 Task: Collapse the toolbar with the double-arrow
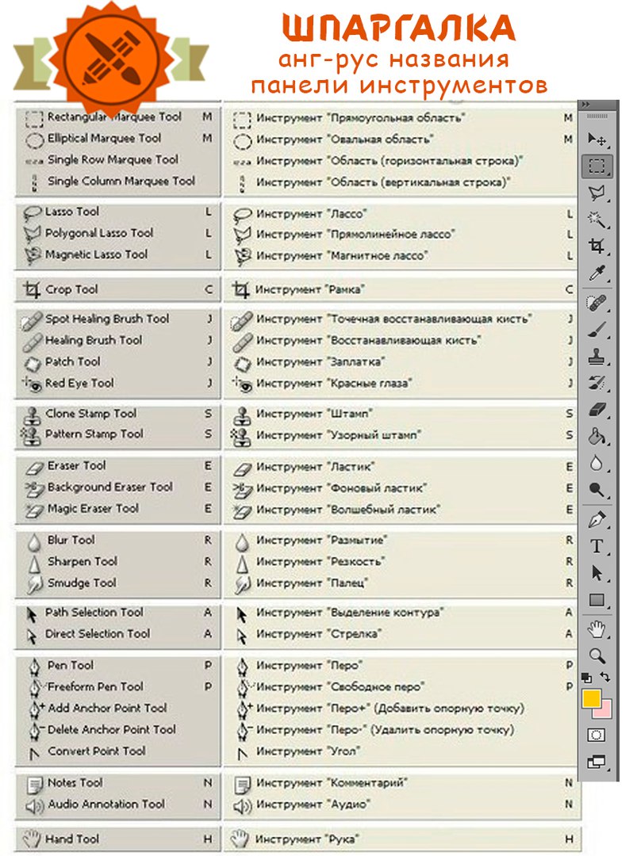pyautogui.click(x=587, y=105)
